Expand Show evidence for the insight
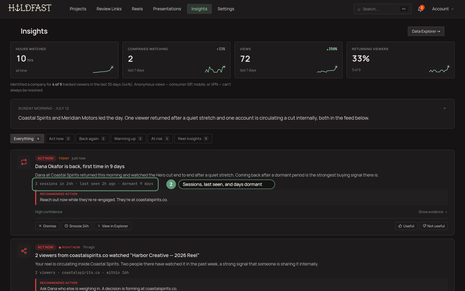Screen dimensions: 465x291 point(433,212)
